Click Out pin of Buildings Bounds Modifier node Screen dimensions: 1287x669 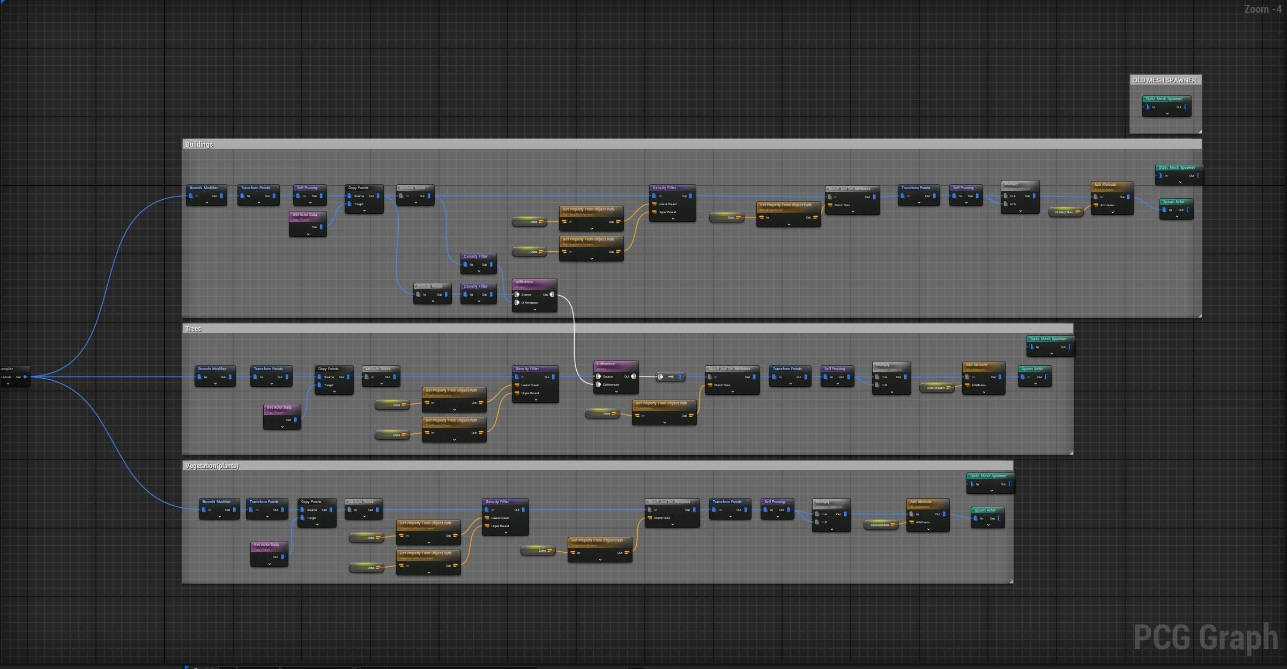coord(221,196)
